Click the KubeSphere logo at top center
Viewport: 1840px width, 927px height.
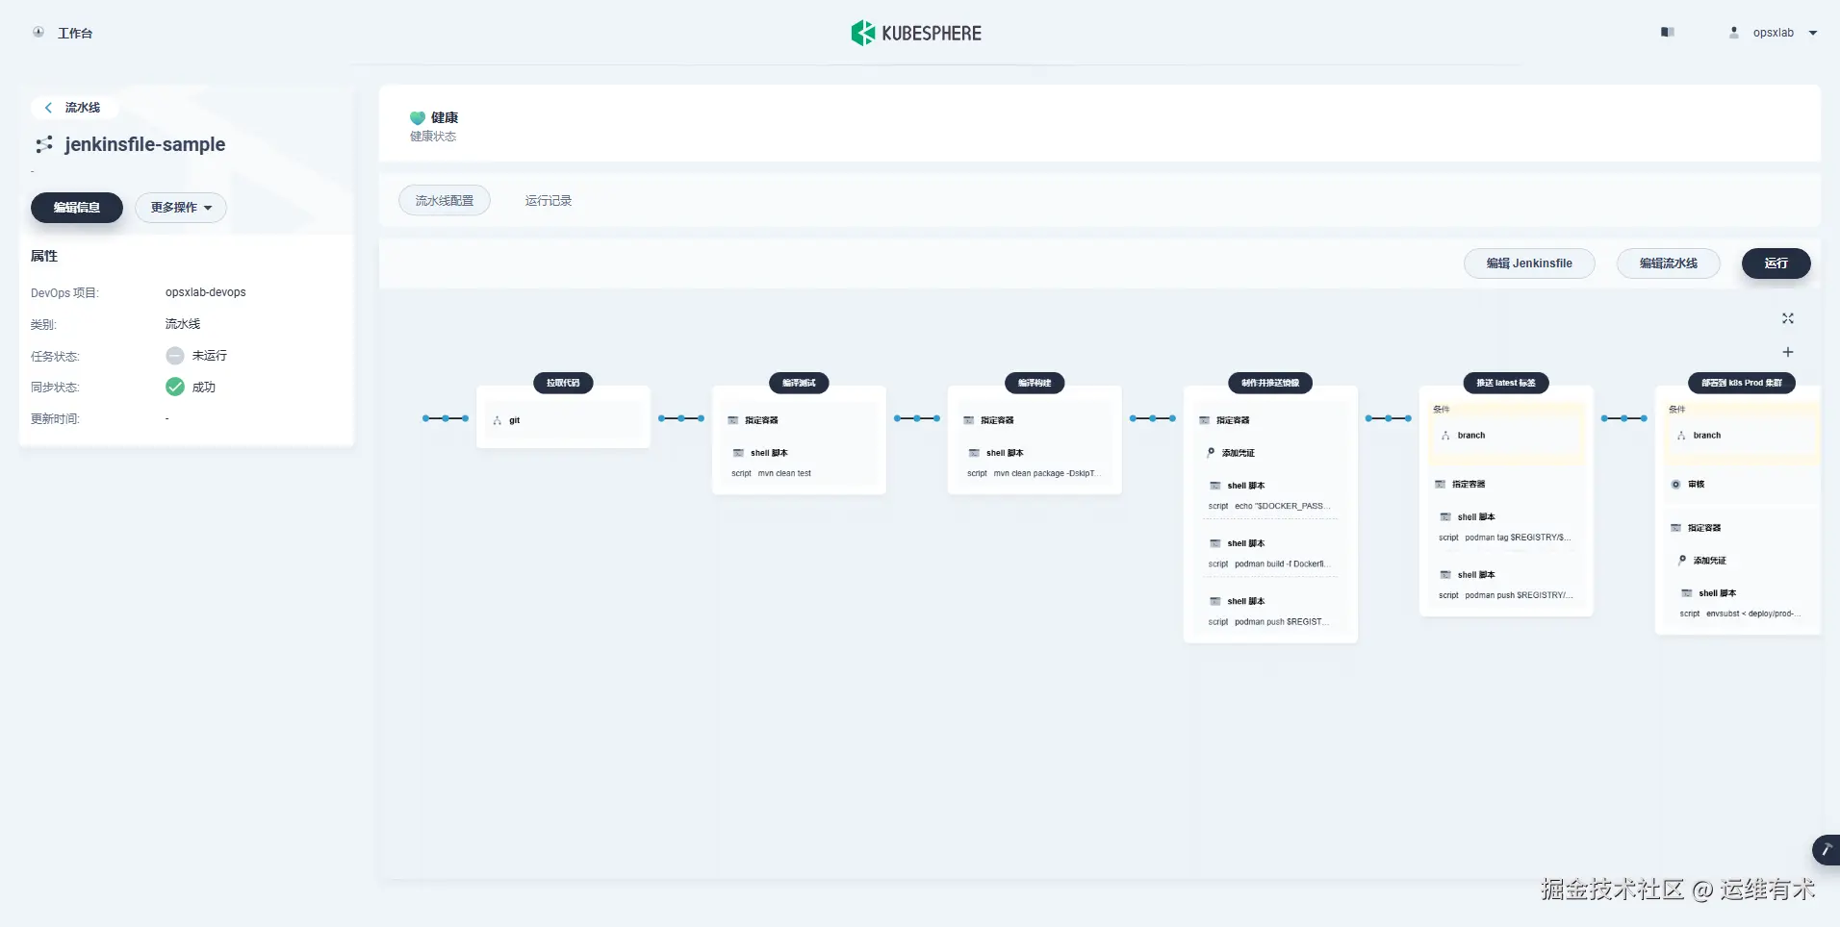(915, 32)
